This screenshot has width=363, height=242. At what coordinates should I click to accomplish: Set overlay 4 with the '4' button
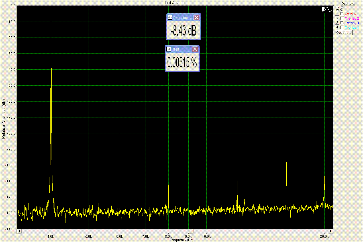[x=337, y=28]
